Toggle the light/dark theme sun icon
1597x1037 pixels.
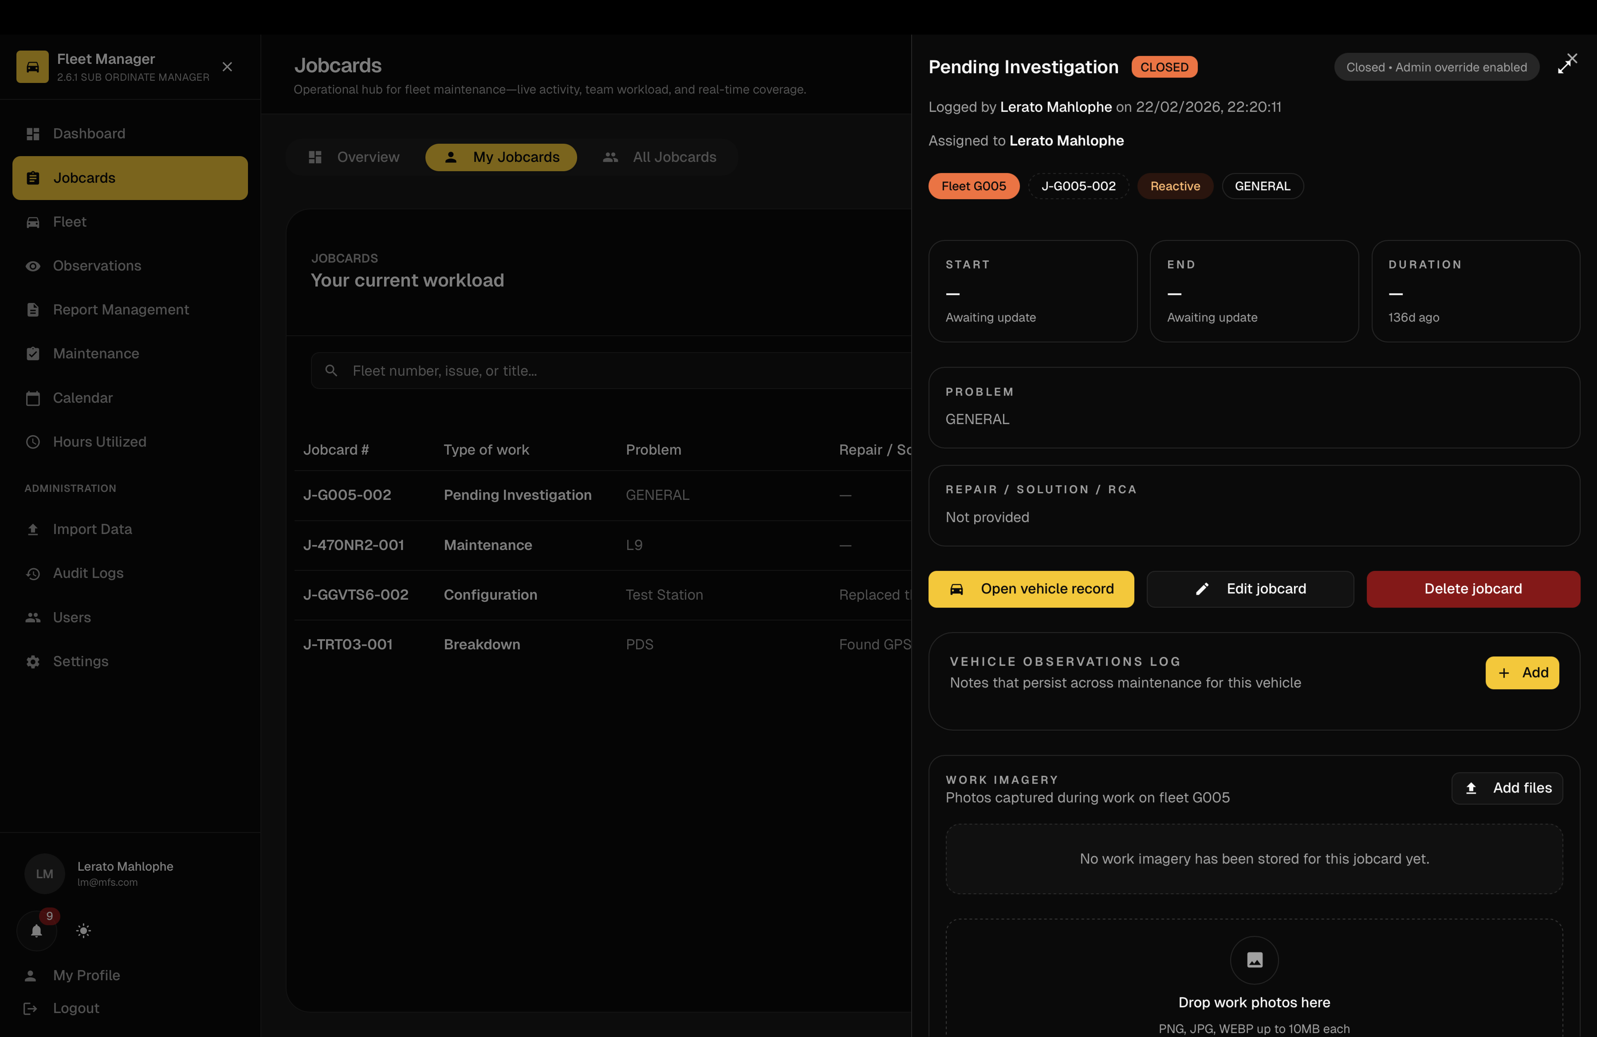tap(83, 931)
